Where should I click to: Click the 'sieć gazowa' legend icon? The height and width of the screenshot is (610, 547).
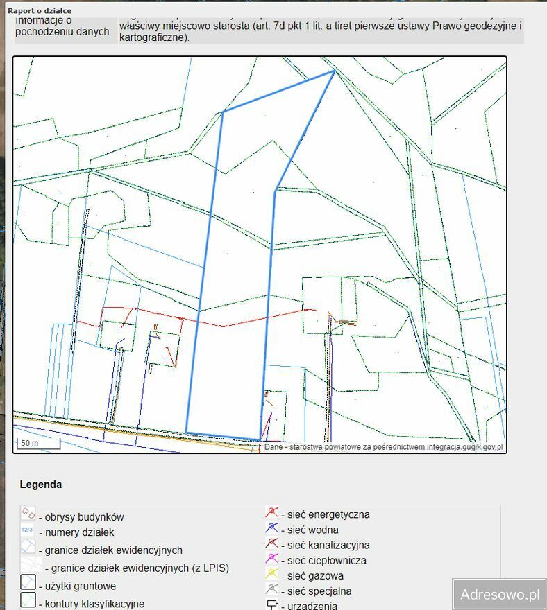pyautogui.click(x=272, y=574)
